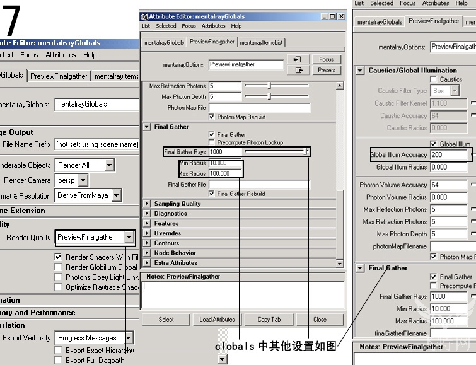
Task: Toggle Render Shaders With Filter checkbox
Action: click(x=58, y=257)
